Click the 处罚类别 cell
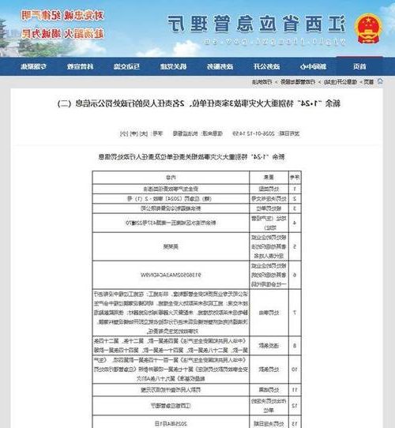The height and width of the screenshot is (428, 395). click(269, 189)
